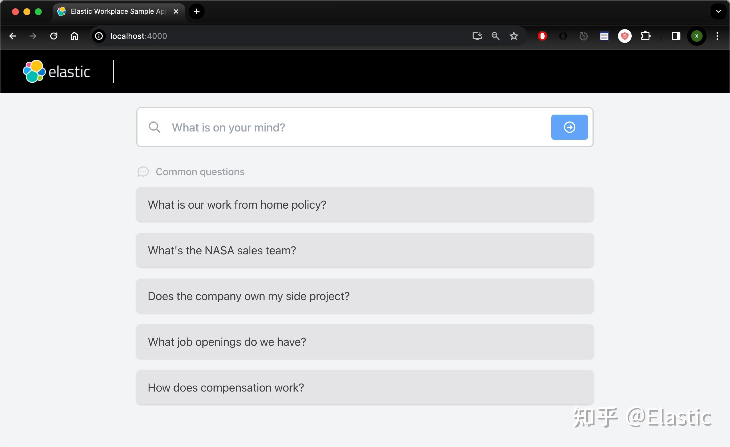Click the blue submit arrow in the search bar
This screenshot has width=730, height=447.
click(x=569, y=127)
